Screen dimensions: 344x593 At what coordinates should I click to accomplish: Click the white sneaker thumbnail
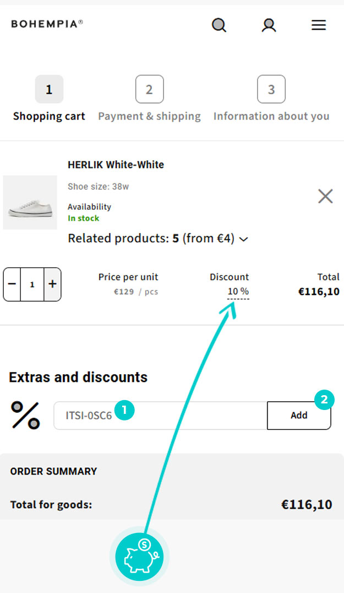(30, 202)
